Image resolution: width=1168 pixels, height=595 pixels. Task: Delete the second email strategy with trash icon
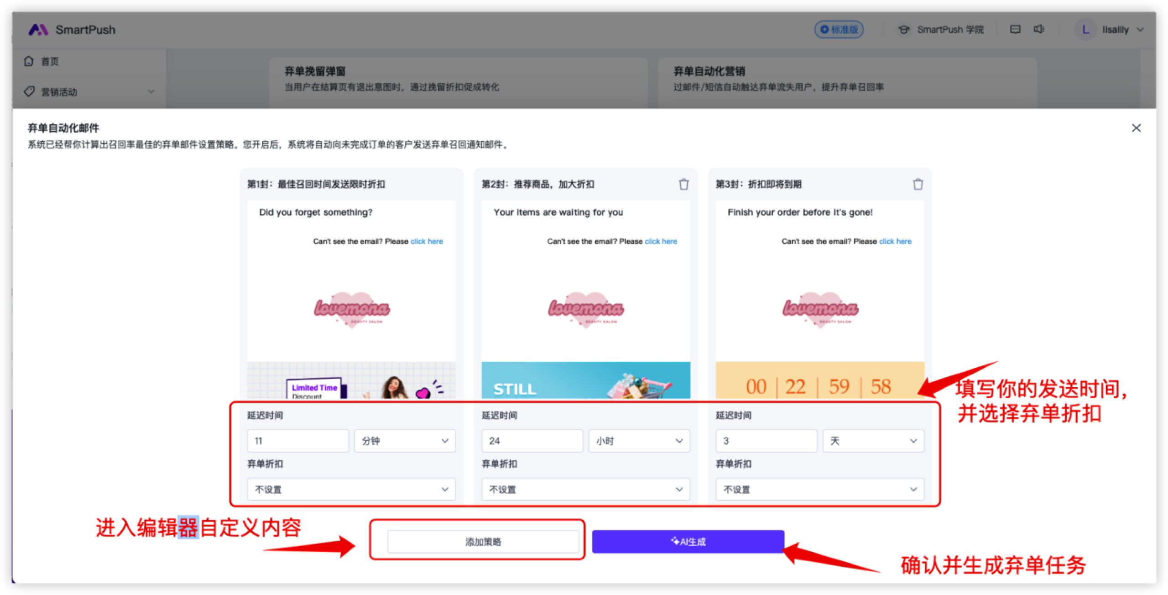(x=683, y=184)
